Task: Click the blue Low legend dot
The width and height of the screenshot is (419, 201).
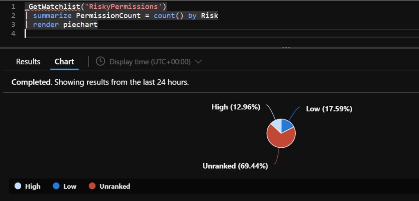Action: (56, 186)
